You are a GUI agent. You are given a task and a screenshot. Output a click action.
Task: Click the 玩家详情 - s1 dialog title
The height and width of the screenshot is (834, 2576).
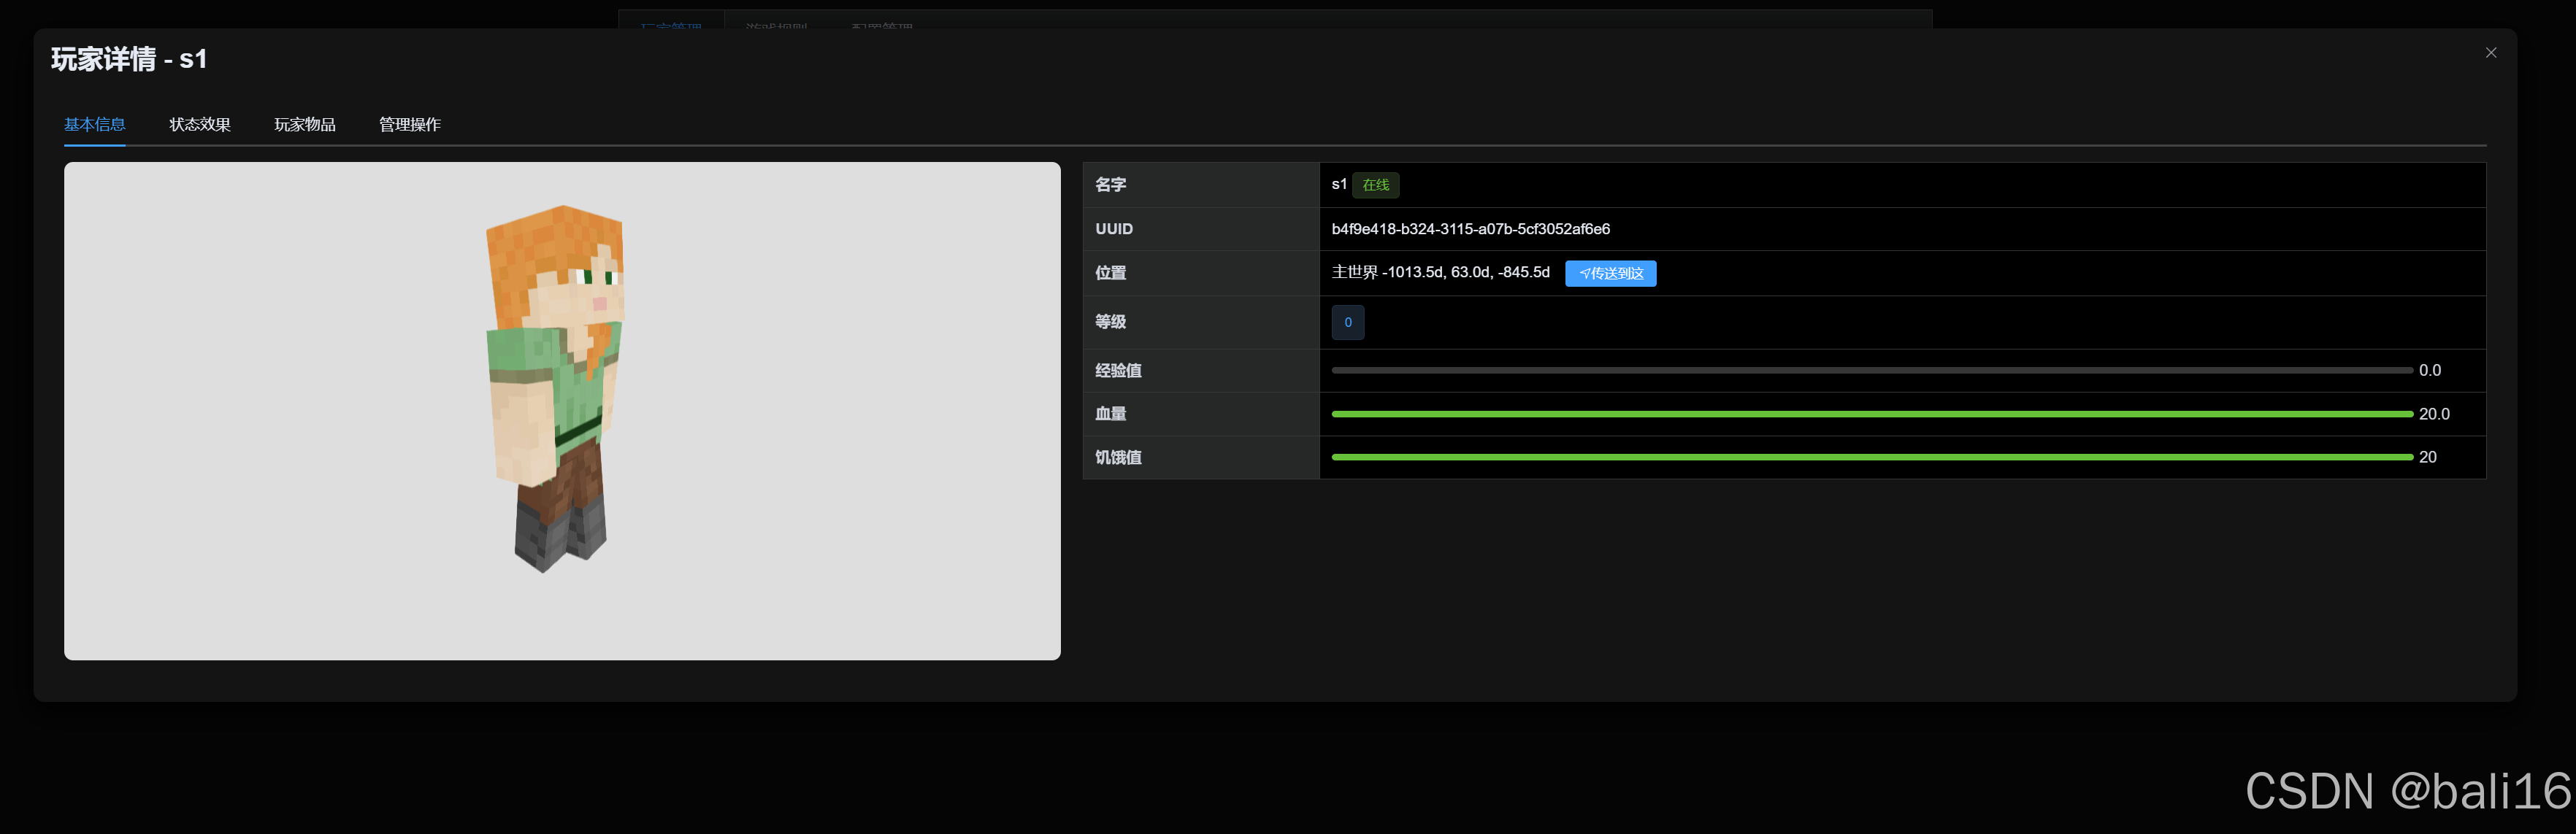click(129, 60)
